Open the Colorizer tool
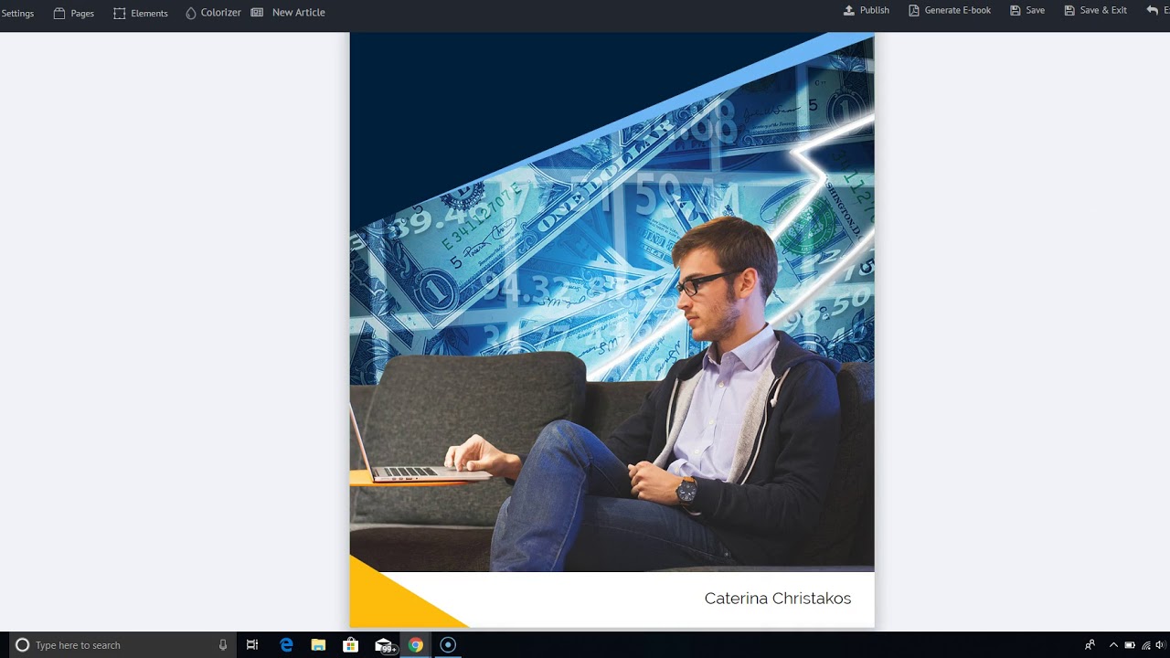This screenshot has width=1170, height=658. pos(213,13)
